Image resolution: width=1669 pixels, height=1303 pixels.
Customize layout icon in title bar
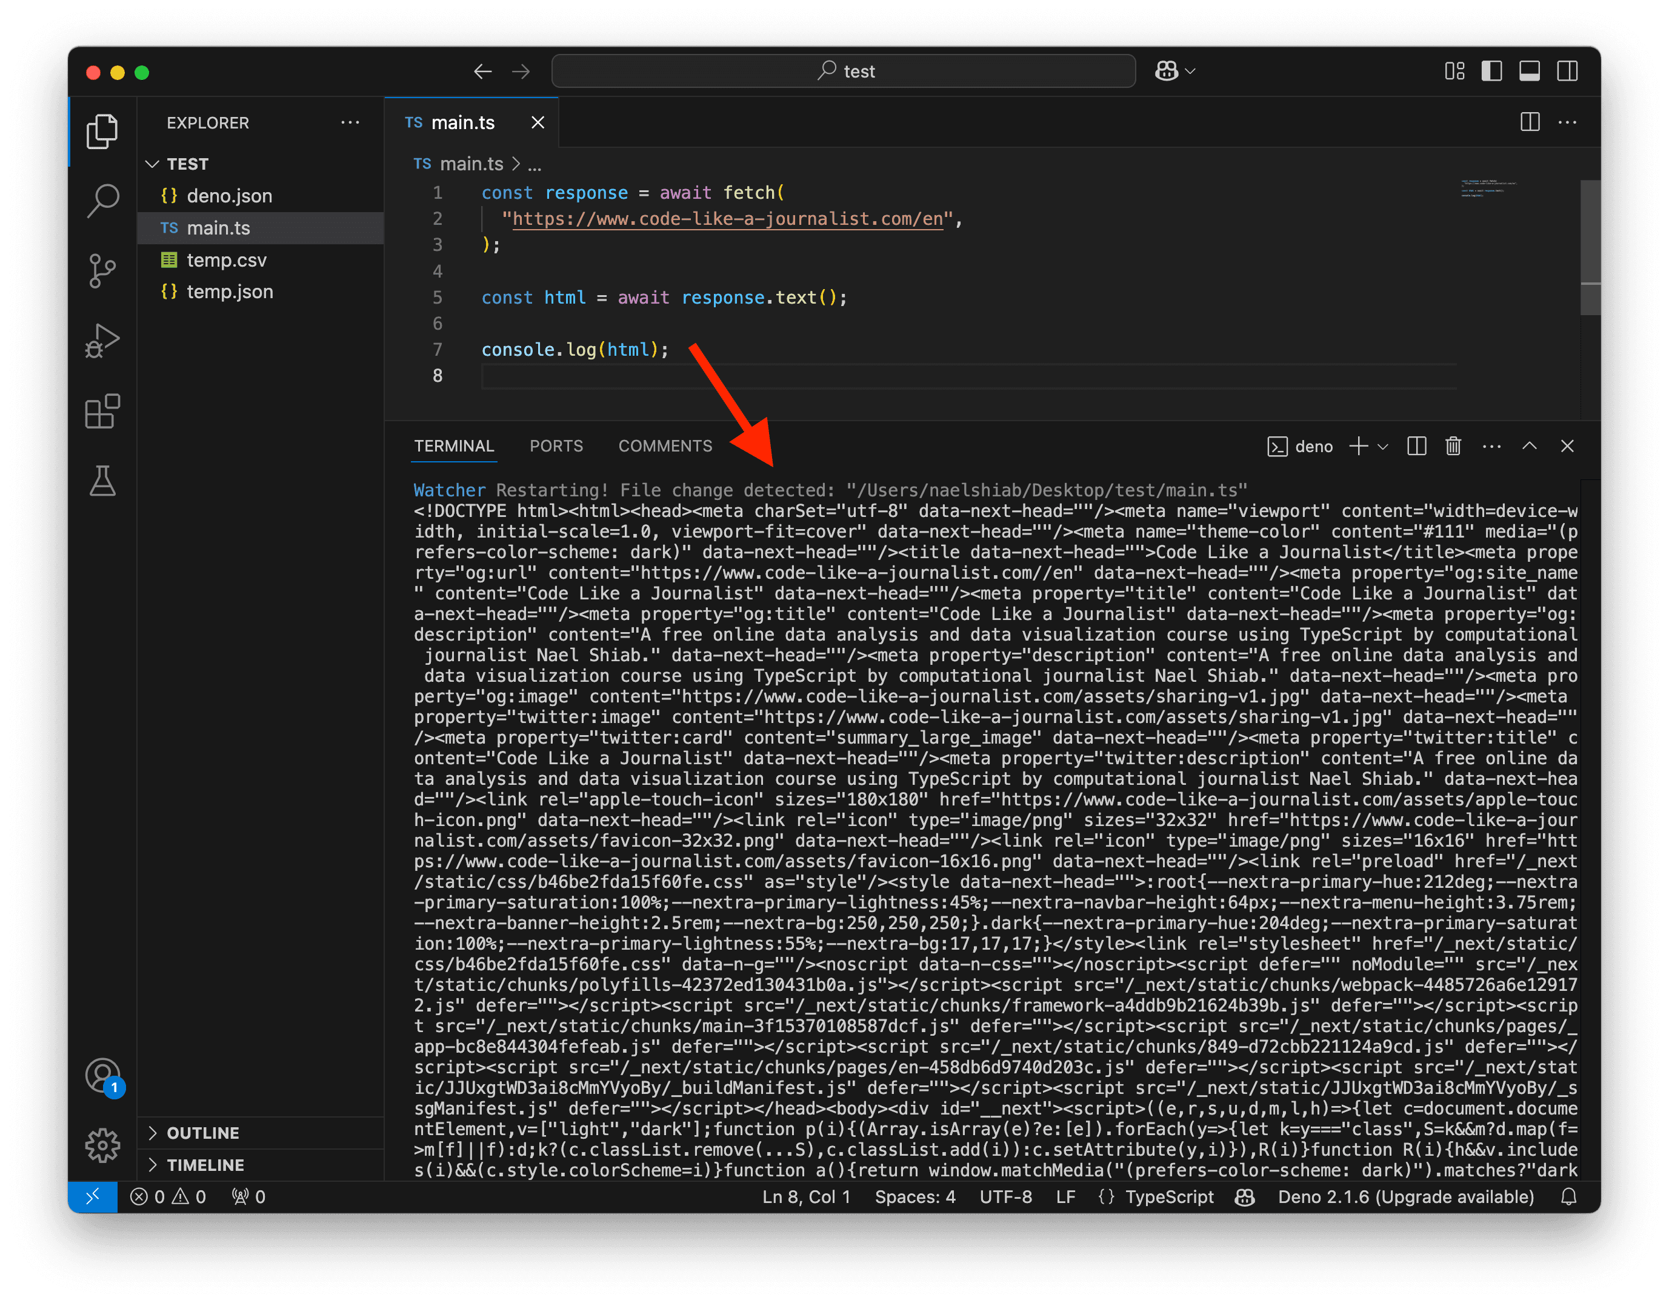tap(1454, 72)
